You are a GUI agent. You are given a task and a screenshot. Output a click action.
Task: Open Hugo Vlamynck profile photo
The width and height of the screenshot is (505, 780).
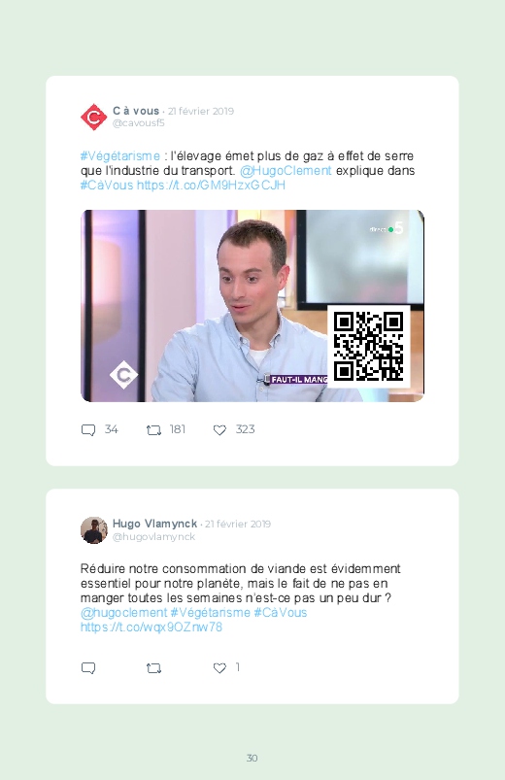[x=93, y=529]
